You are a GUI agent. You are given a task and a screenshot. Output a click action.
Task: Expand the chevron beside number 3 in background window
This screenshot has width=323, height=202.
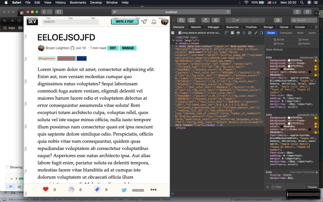coord(11,179)
